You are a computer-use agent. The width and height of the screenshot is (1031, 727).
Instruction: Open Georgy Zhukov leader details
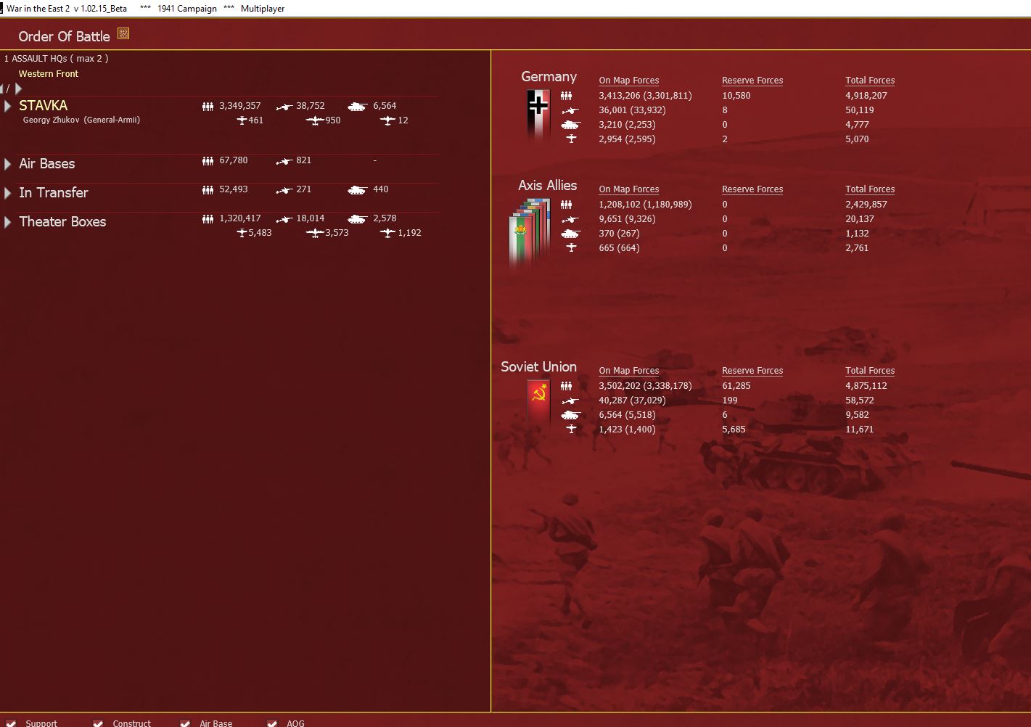pos(81,120)
